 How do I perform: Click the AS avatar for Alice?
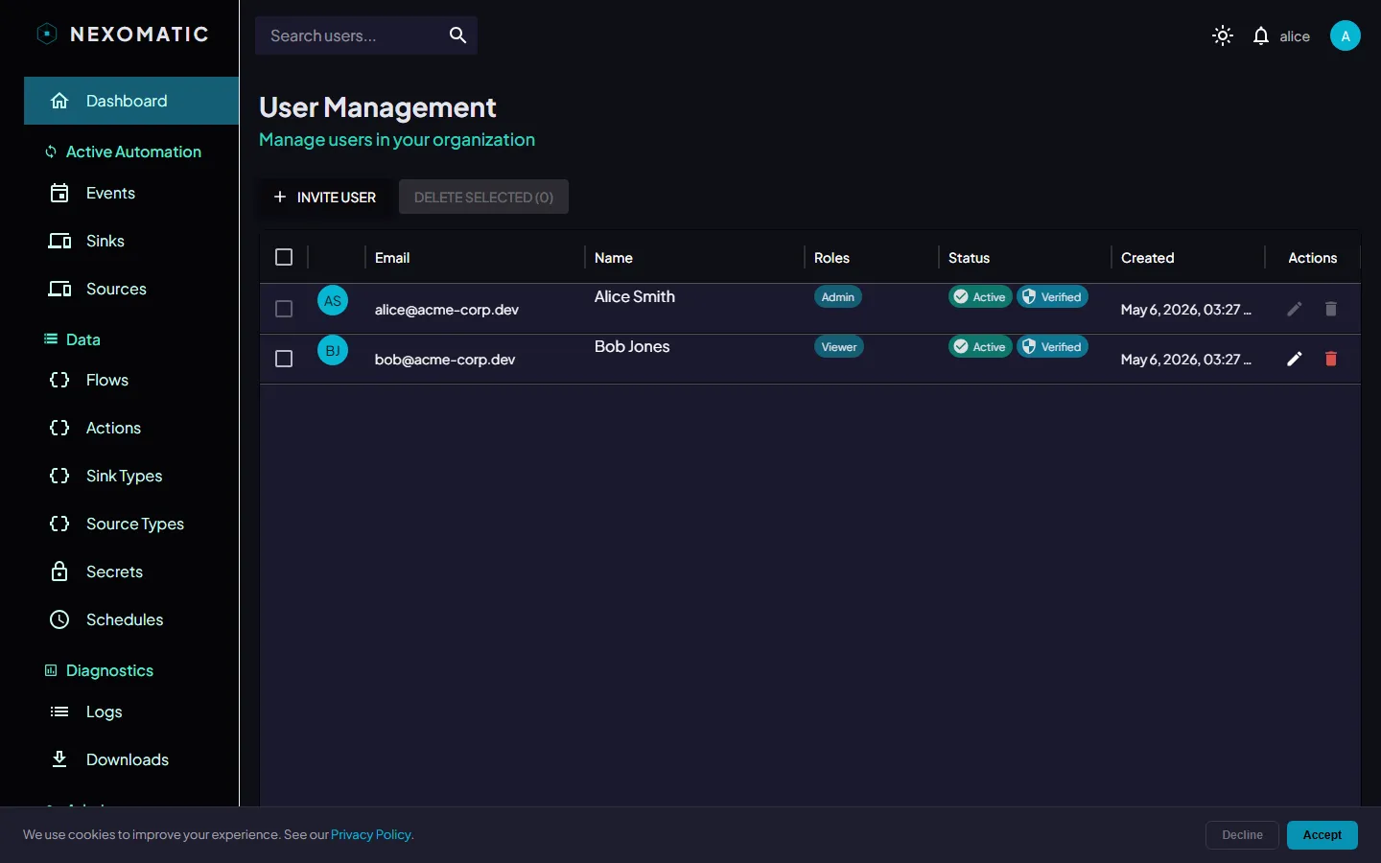(333, 301)
